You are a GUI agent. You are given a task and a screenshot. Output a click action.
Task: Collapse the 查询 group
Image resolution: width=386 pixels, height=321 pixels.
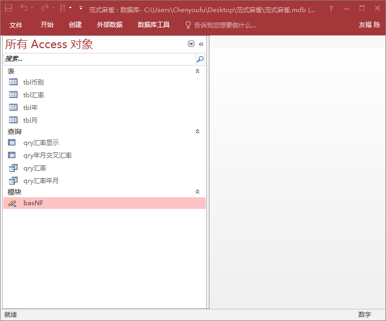[x=197, y=131]
